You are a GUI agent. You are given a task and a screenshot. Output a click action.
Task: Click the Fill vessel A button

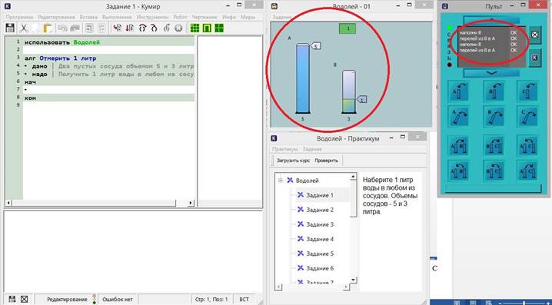(459, 91)
